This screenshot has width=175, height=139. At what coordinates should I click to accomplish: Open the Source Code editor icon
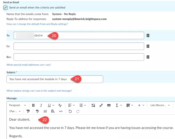[x=61, y=111]
